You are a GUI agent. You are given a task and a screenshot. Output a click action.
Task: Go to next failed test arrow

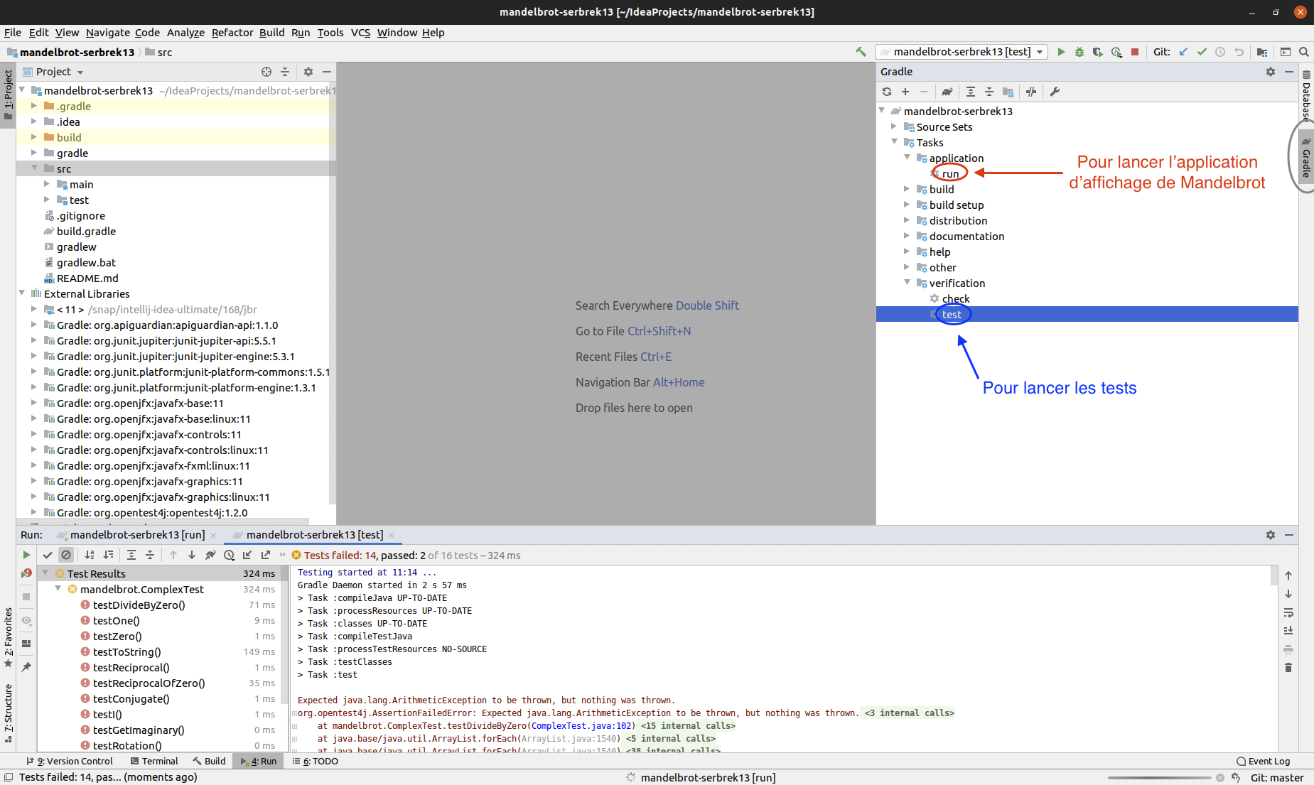192,555
